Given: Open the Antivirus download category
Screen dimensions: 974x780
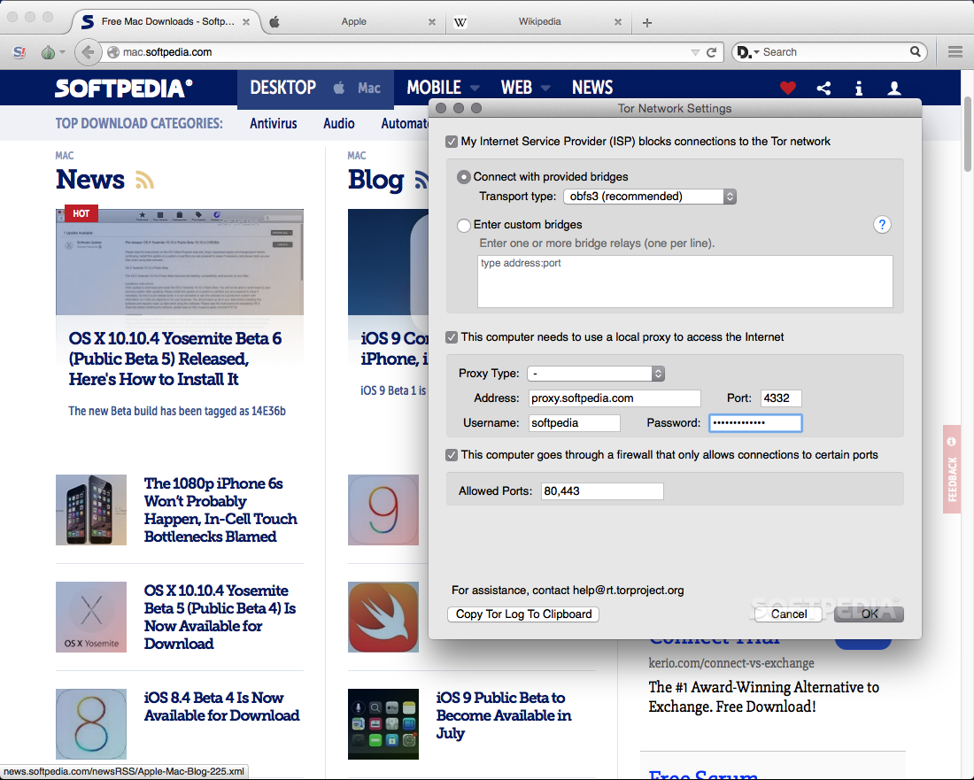Looking at the screenshot, I should click(x=274, y=124).
